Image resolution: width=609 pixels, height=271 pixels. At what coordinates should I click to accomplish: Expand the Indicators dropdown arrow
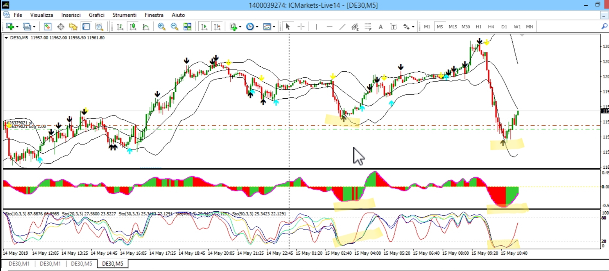tap(240, 27)
